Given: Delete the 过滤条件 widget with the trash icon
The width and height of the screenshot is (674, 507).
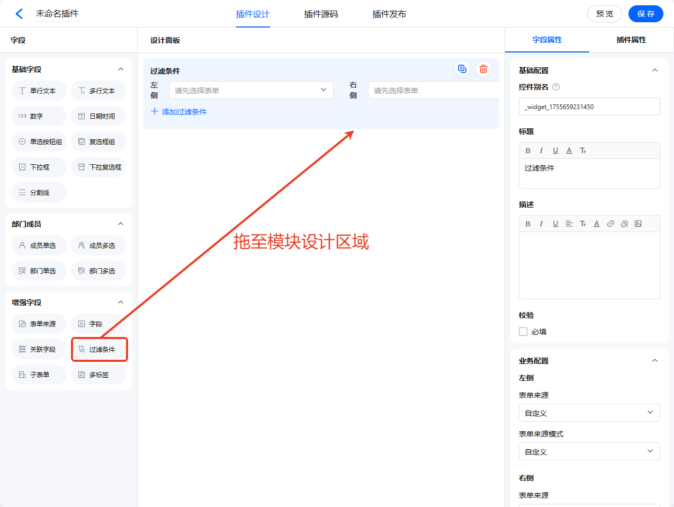Looking at the screenshot, I should click(483, 69).
